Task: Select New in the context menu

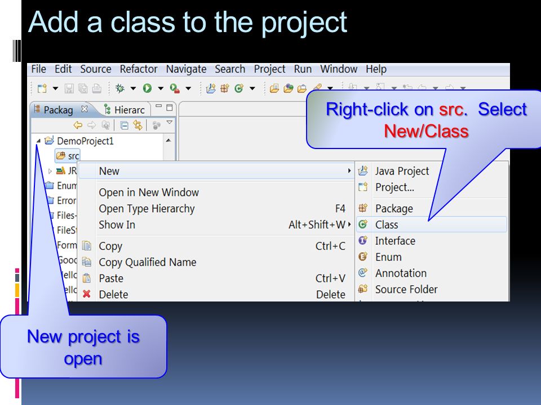Action: pyautogui.click(x=216, y=171)
